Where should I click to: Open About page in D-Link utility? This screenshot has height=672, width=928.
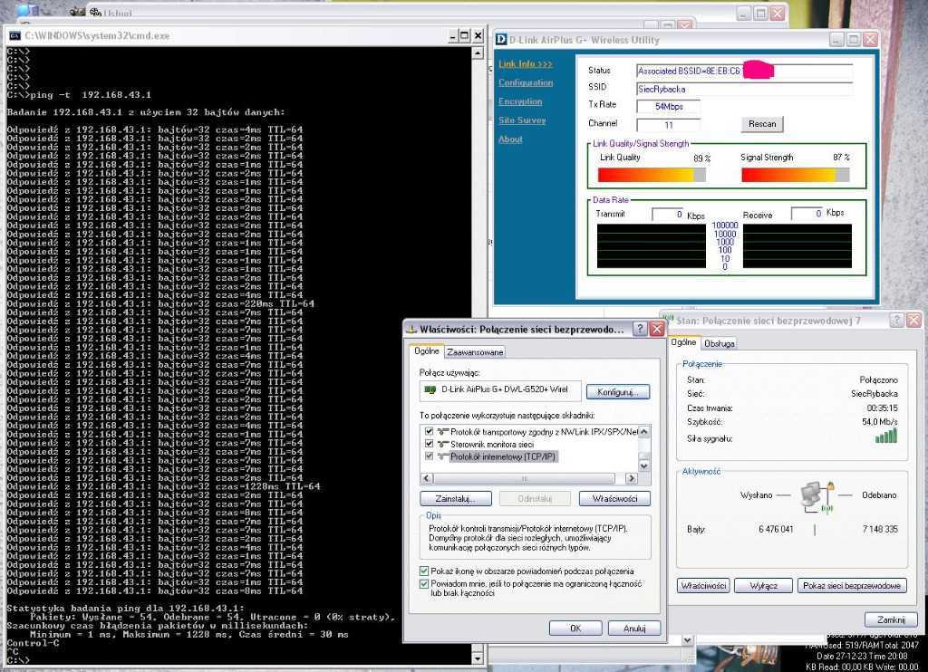point(510,139)
